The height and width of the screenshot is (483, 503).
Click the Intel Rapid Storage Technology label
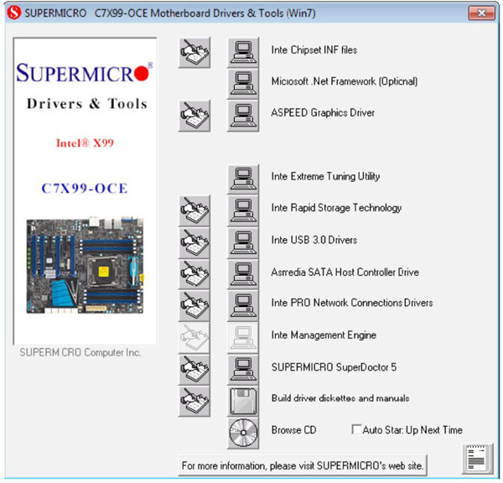pos(336,208)
